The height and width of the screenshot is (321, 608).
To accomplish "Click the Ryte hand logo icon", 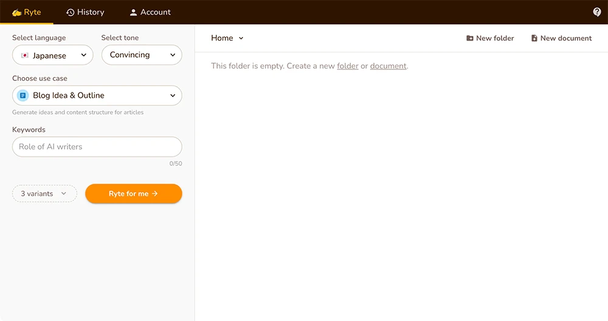I will (x=16, y=12).
